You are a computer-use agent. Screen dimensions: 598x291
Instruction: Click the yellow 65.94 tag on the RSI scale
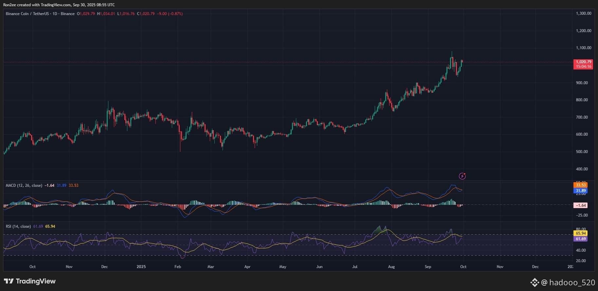point(581,233)
